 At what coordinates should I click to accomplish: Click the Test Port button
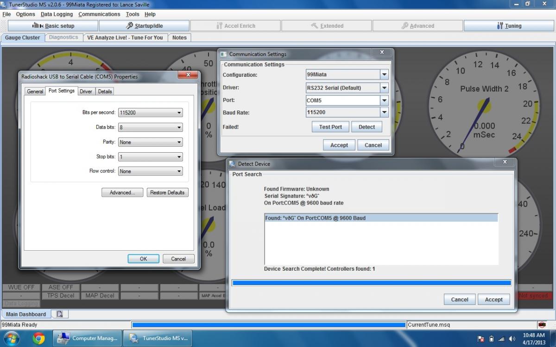330,127
